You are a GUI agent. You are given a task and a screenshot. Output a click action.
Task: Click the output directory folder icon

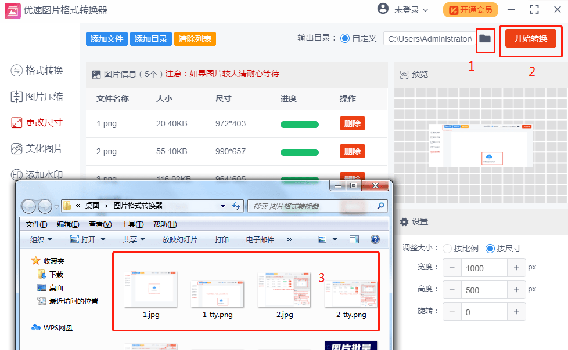tap(484, 39)
